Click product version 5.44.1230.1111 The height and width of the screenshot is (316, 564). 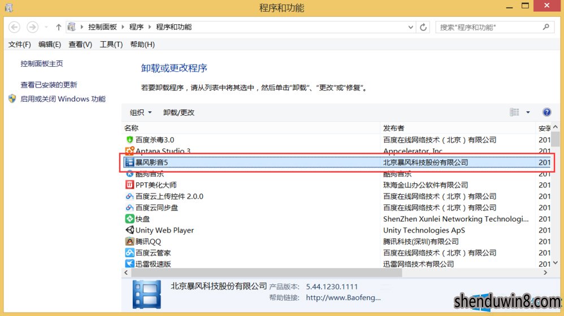pyautogui.click(x=332, y=287)
